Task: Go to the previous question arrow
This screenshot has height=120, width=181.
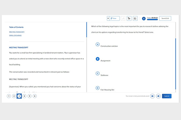Action: 152,96
